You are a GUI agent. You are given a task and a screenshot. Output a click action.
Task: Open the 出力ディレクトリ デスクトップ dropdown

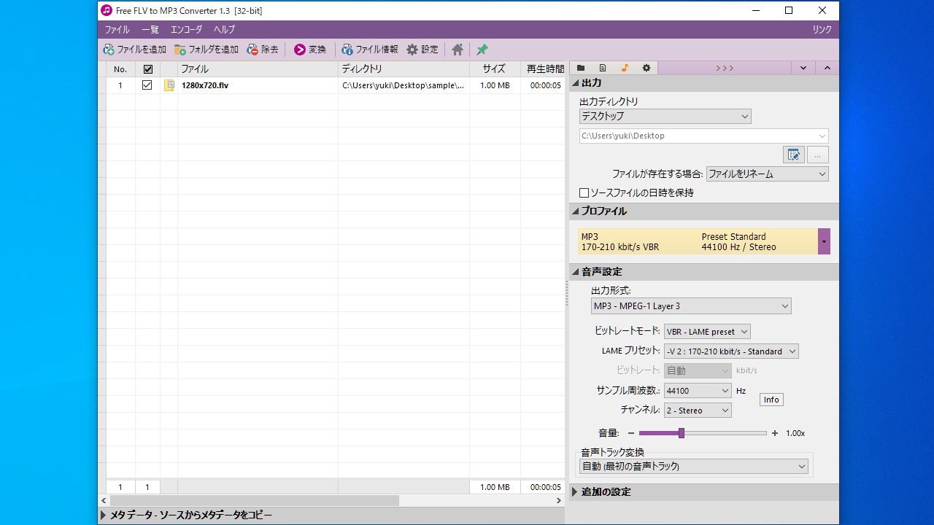665,117
